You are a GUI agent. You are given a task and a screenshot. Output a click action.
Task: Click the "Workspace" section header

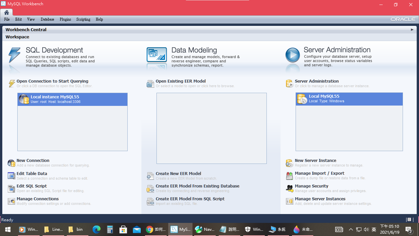click(17, 37)
